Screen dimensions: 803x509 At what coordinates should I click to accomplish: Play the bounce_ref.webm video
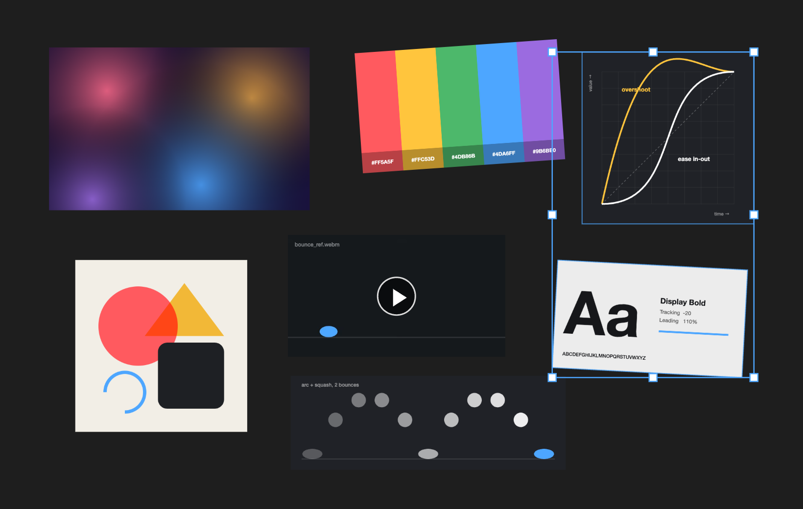click(396, 297)
